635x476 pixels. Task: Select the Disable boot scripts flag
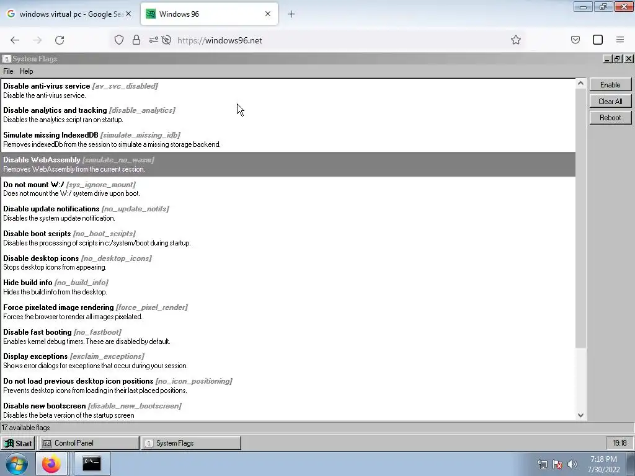[x=288, y=238]
